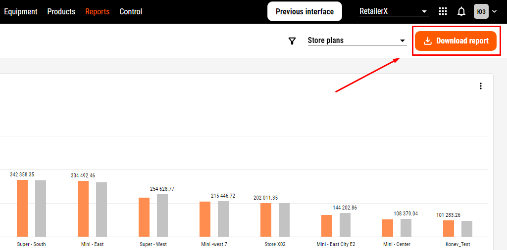Open the apps grid icon
The width and height of the screenshot is (507, 250).
click(x=443, y=11)
